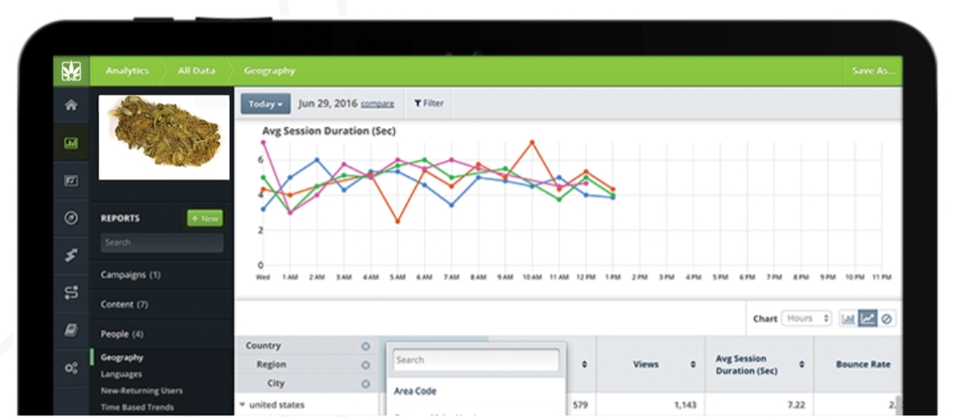Select the line chart view icon
The height and width of the screenshot is (417, 962).
(x=867, y=318)
